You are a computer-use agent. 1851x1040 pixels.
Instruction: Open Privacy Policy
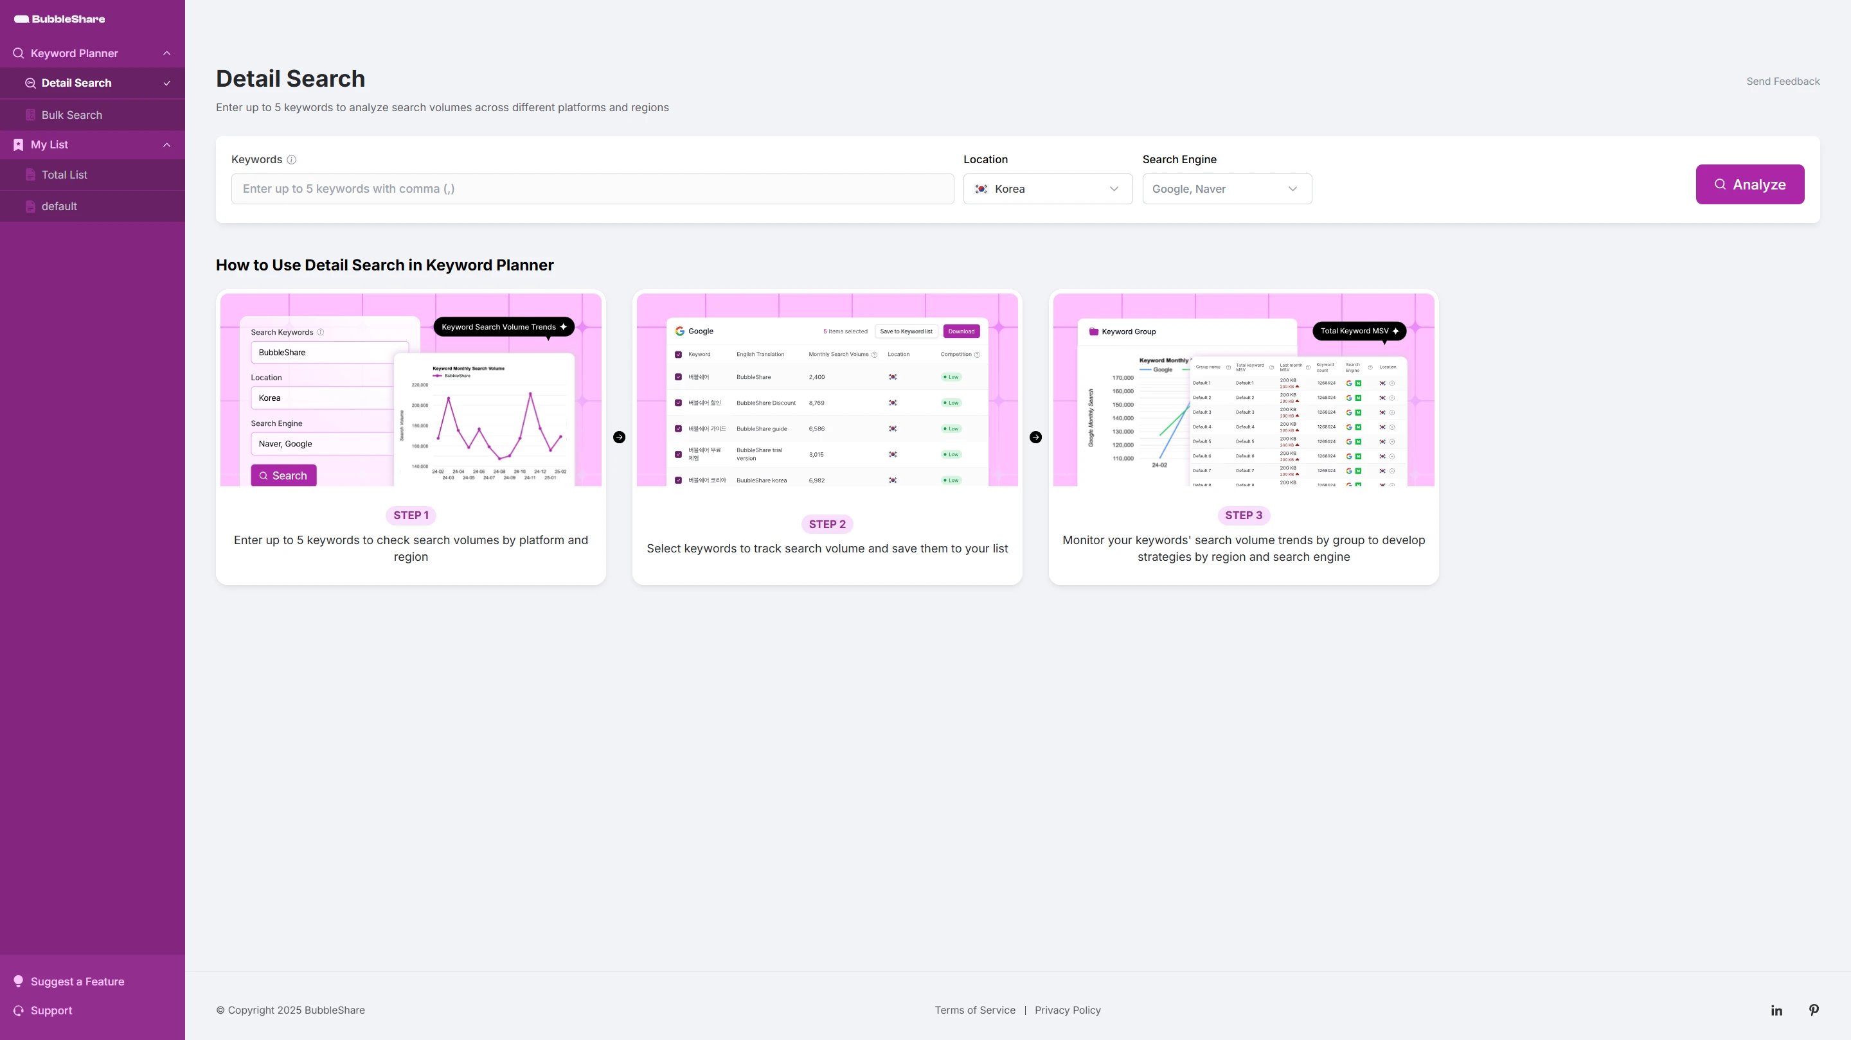pos(1067,1010)
